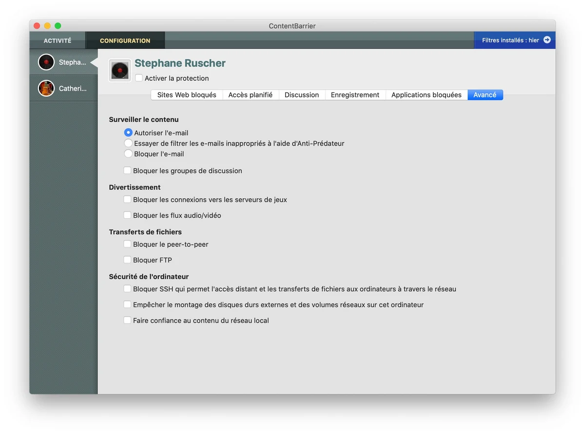Open the Sites Web bloqués tab
Screen dimensions: 585x433
(187, 95)
